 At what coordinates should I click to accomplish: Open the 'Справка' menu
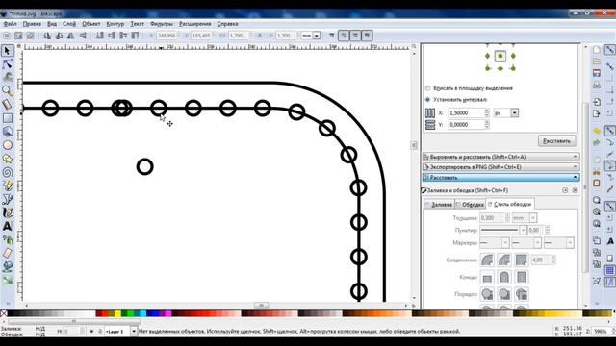click(227, 24)
